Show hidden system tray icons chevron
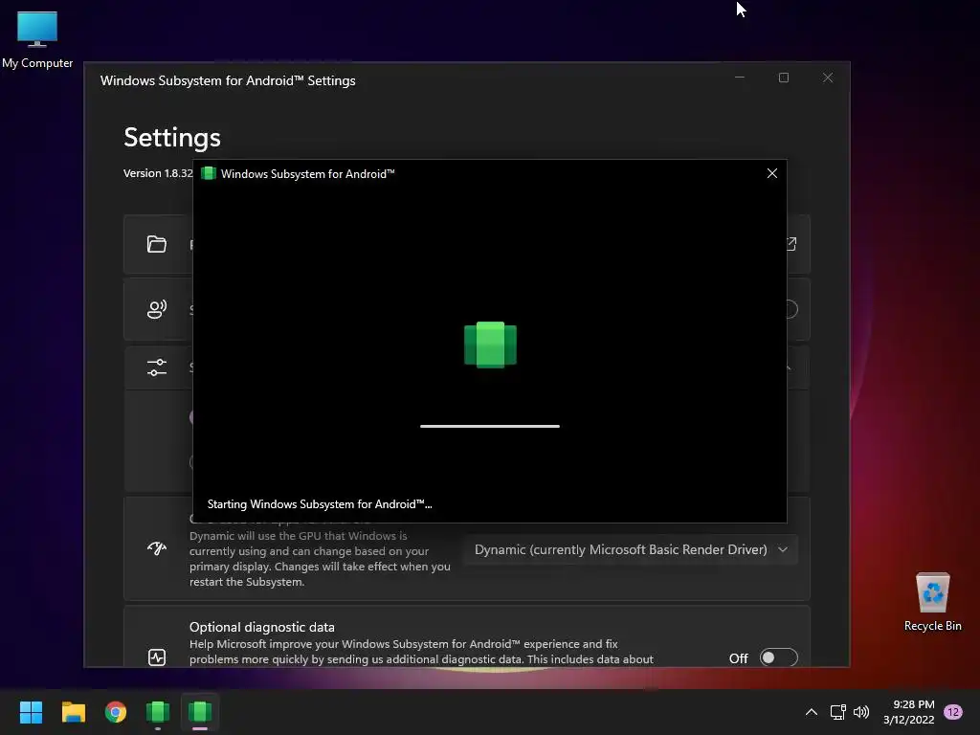This screenshot has height=735, width=980. click(x=812, y=712)
